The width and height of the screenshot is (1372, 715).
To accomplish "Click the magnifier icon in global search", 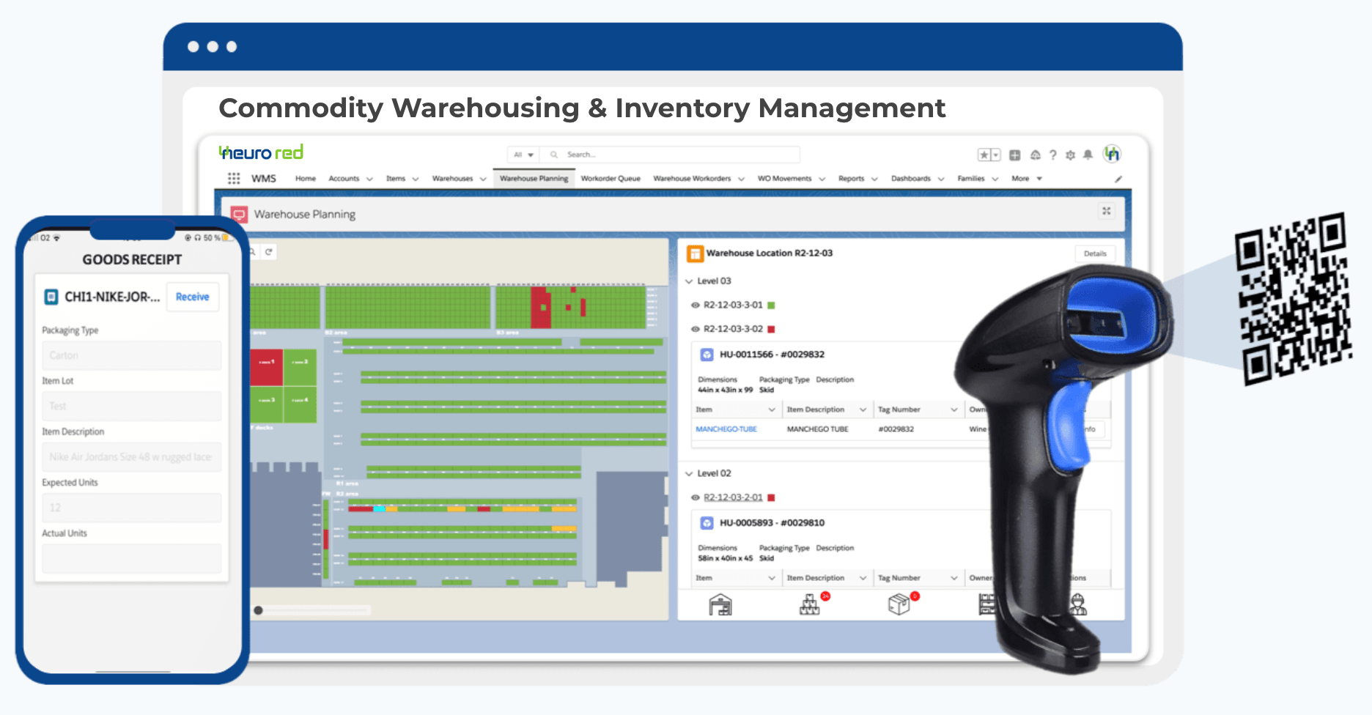I will tap(554, 155).
